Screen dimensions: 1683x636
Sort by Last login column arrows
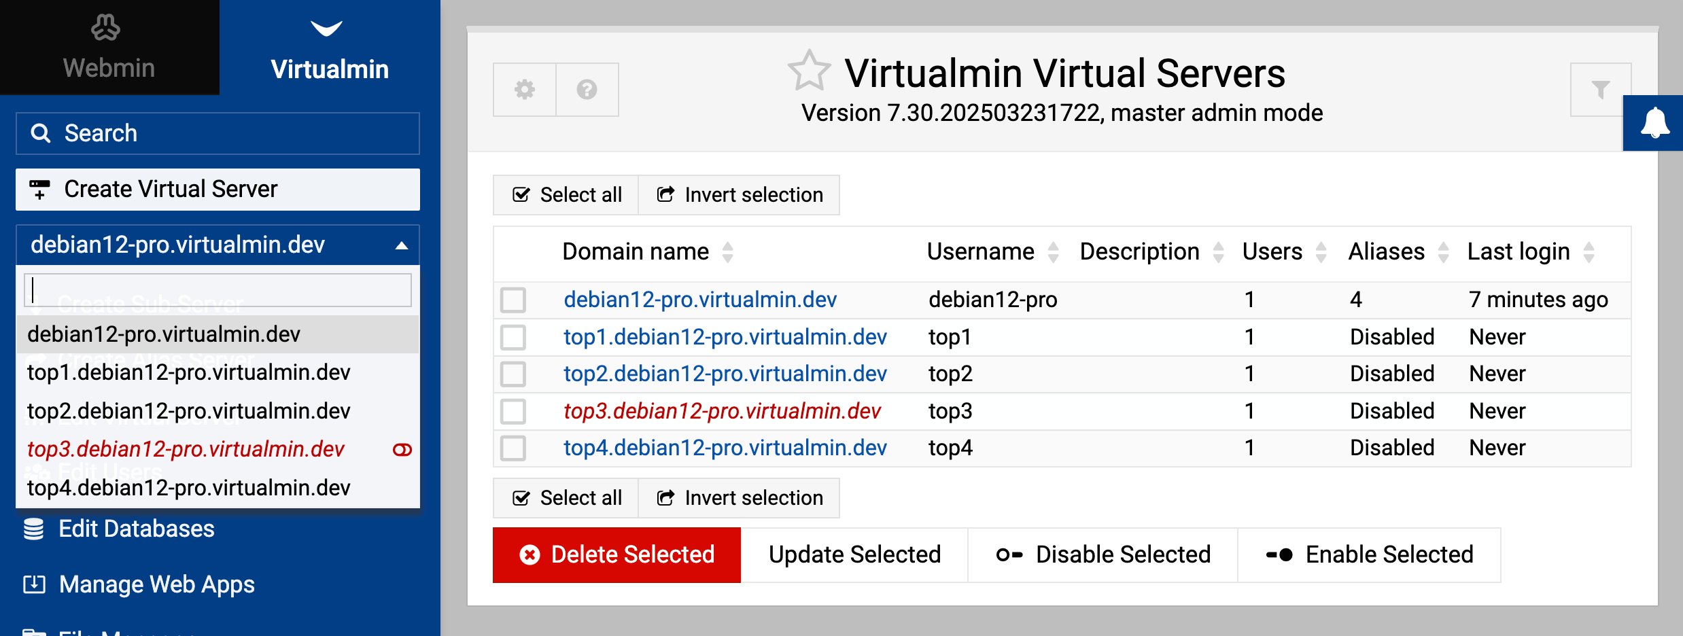click(x=1589, y=252)
